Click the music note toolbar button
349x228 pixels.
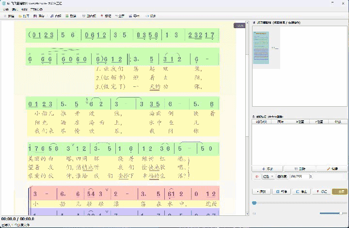[x=56, y=16]
